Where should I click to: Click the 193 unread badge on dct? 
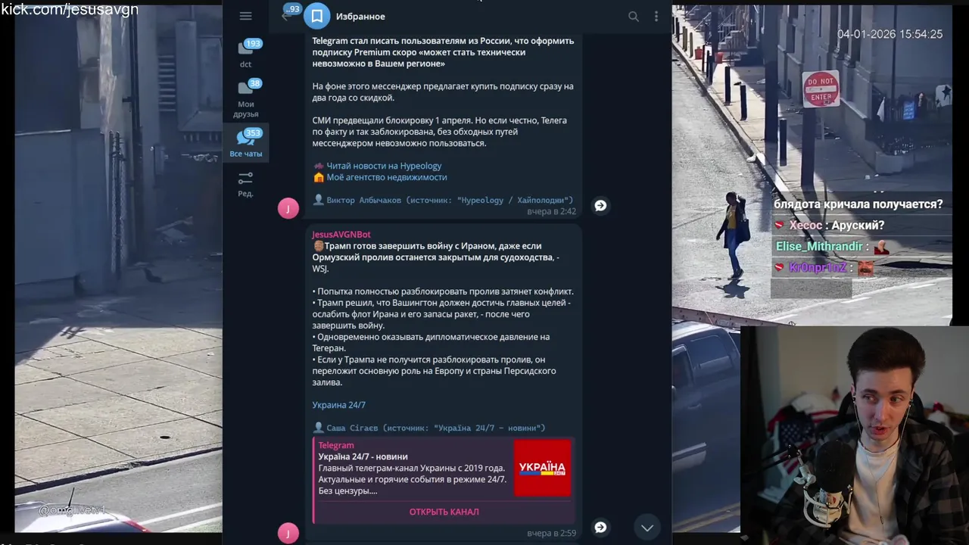(x=253, y=44)
